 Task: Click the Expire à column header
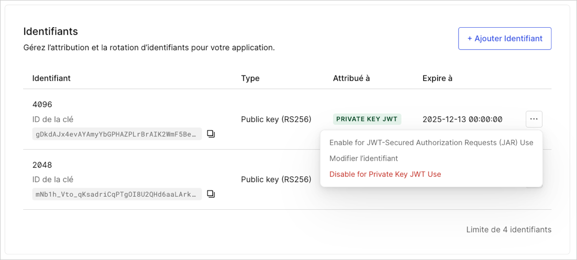pos(438,78)
